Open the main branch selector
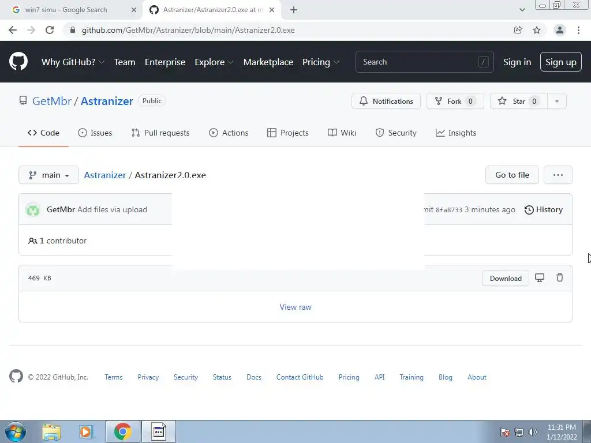Screen dimensions: 591x443 tap(48, 175)
